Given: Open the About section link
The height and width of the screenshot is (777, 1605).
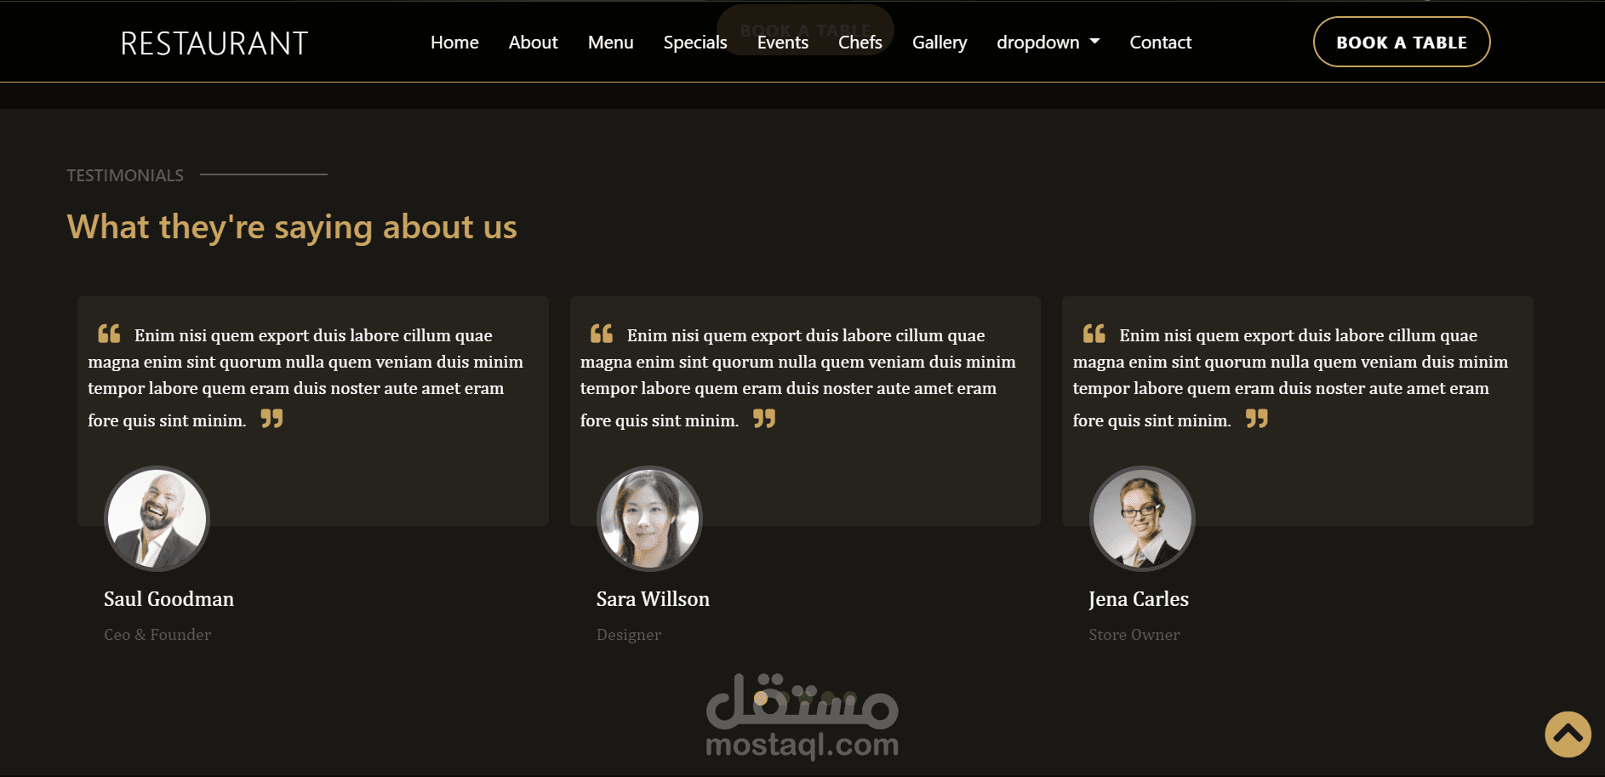Looking at the screenshot, I should pos(533,43).
